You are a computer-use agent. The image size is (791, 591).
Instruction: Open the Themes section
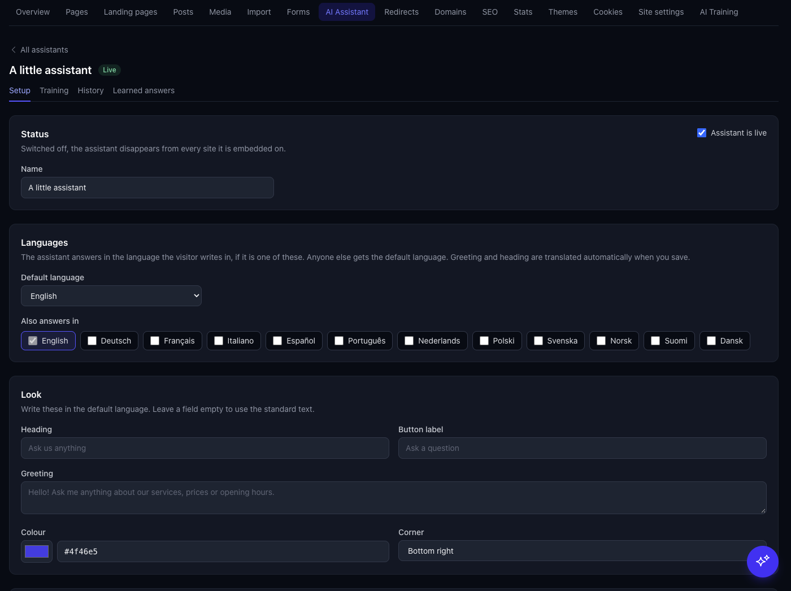coord(563,12)
